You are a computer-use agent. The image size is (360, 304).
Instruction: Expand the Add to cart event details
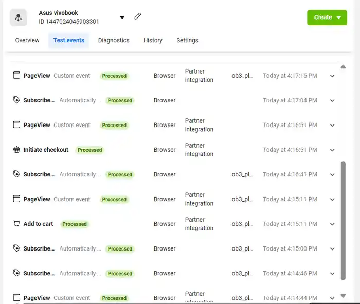click(332, 224)
